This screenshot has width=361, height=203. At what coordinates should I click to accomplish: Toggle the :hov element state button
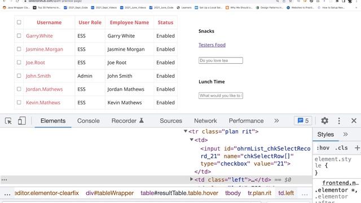coord(323,148)
